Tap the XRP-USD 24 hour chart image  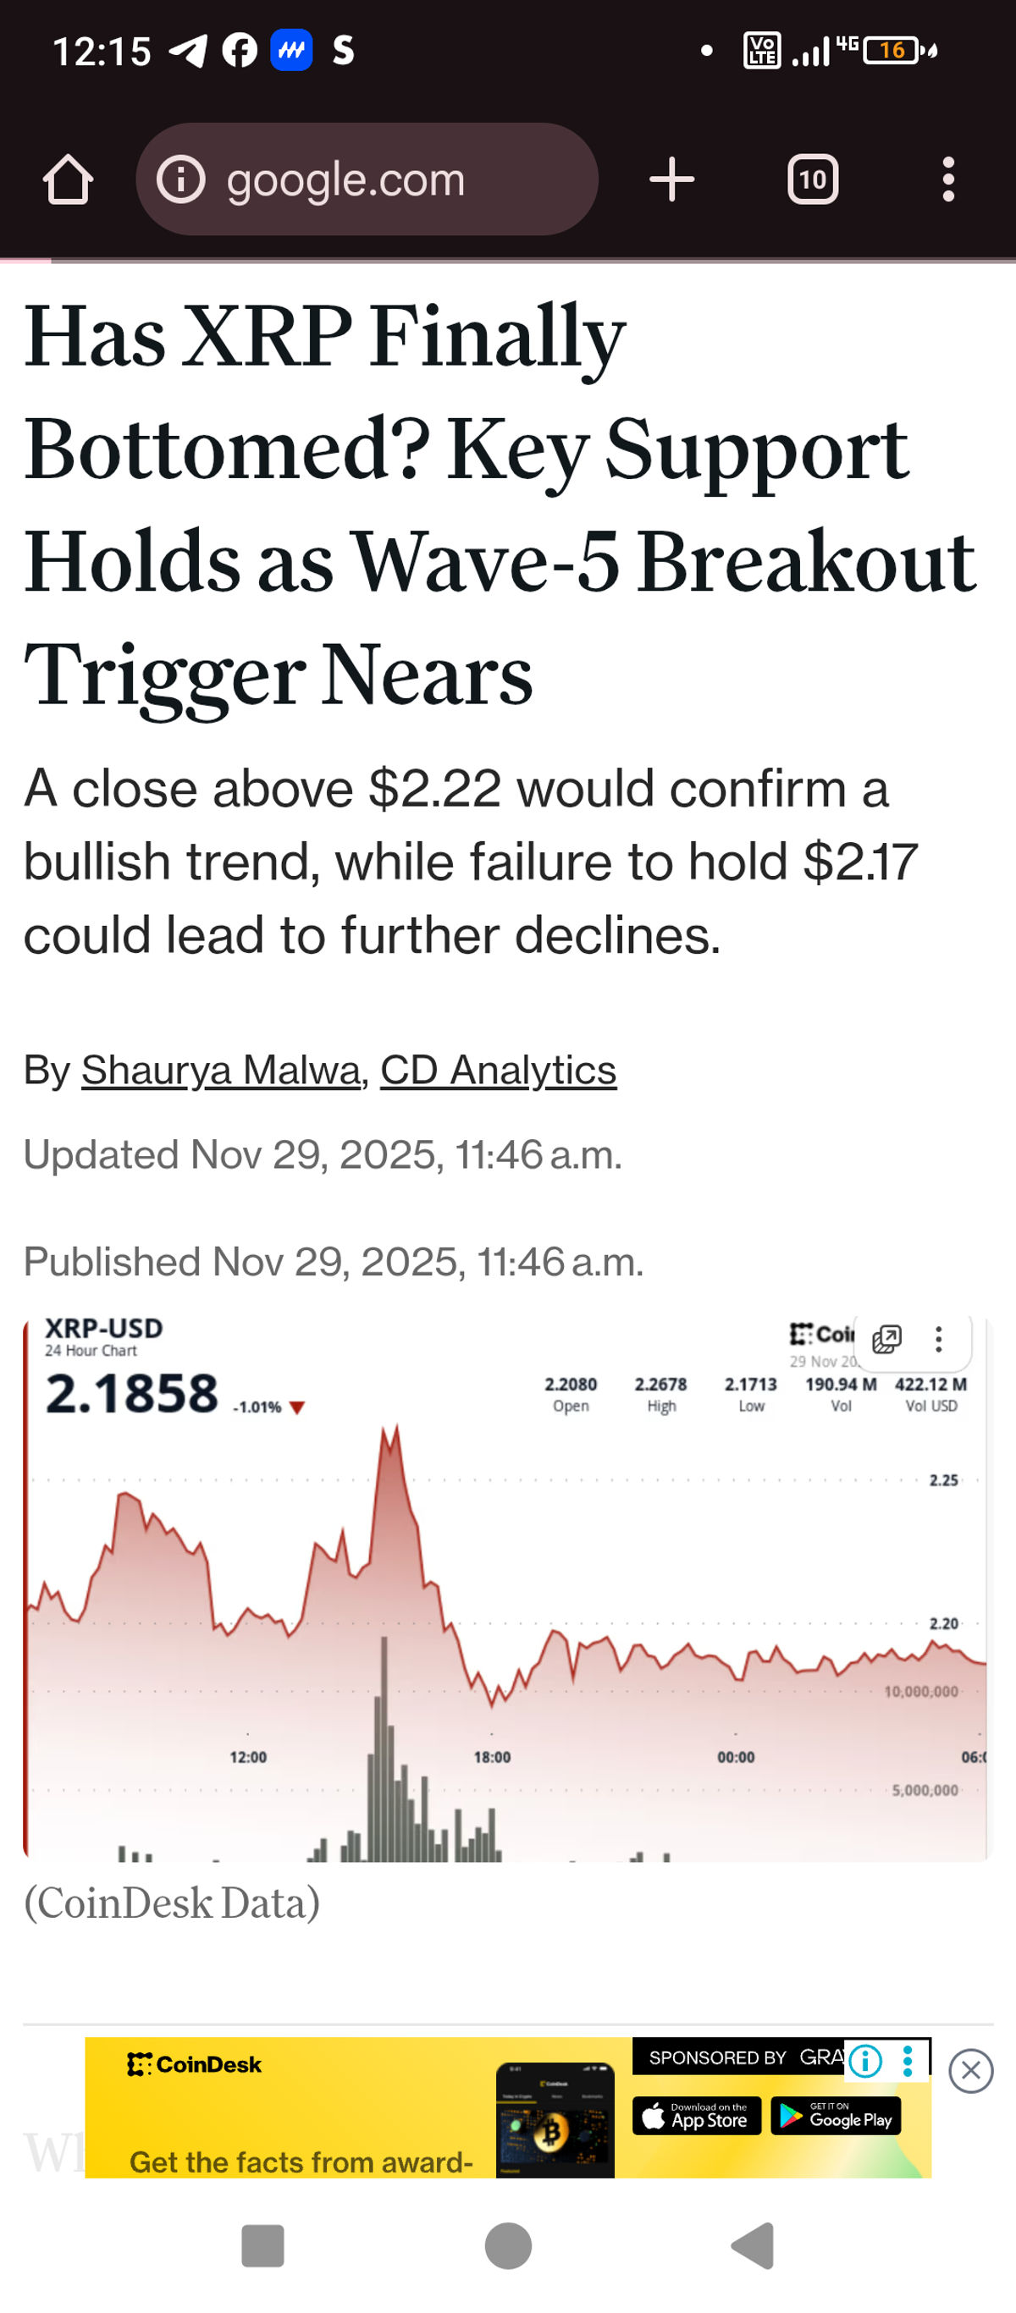pos(505,1588)
